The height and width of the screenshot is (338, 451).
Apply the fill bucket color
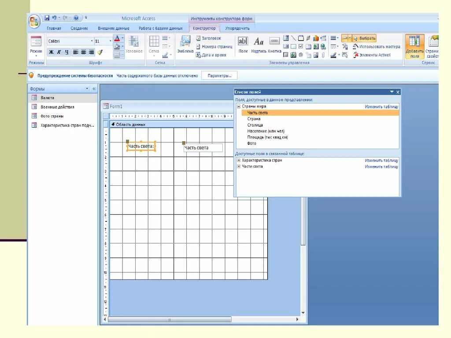117,46
